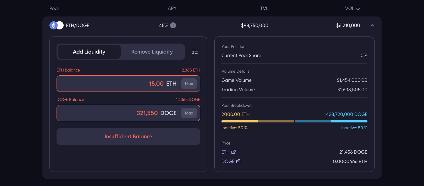Screen dimensions: 424x186
Task: Sort pools by APY column header
Action: pos(172,8)
